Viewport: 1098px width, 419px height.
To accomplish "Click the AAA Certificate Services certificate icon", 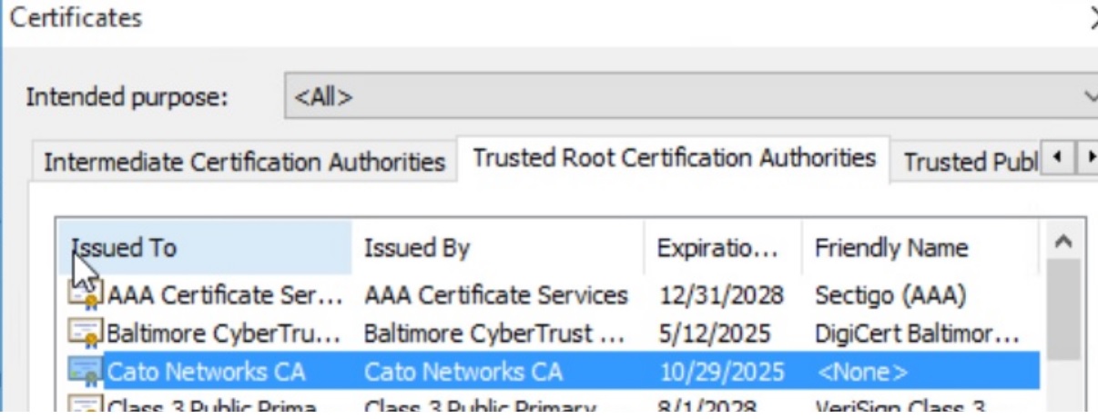I will click(87, 294).
